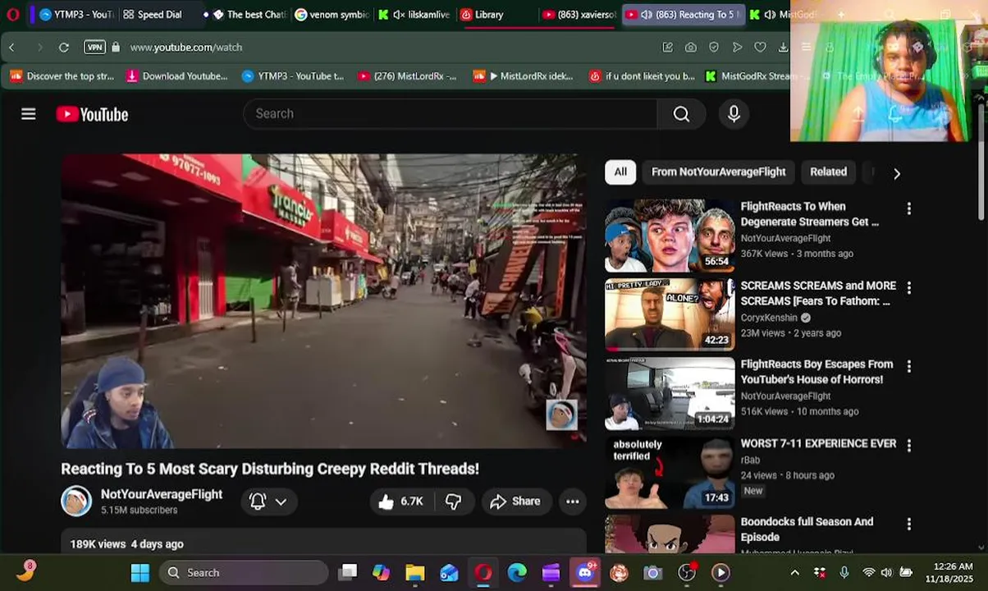Click inside the YouTube search field

point(450,114)
